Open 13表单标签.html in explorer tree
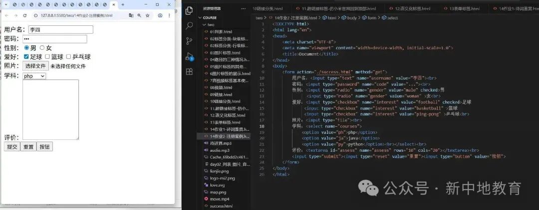 coord(226,122)
